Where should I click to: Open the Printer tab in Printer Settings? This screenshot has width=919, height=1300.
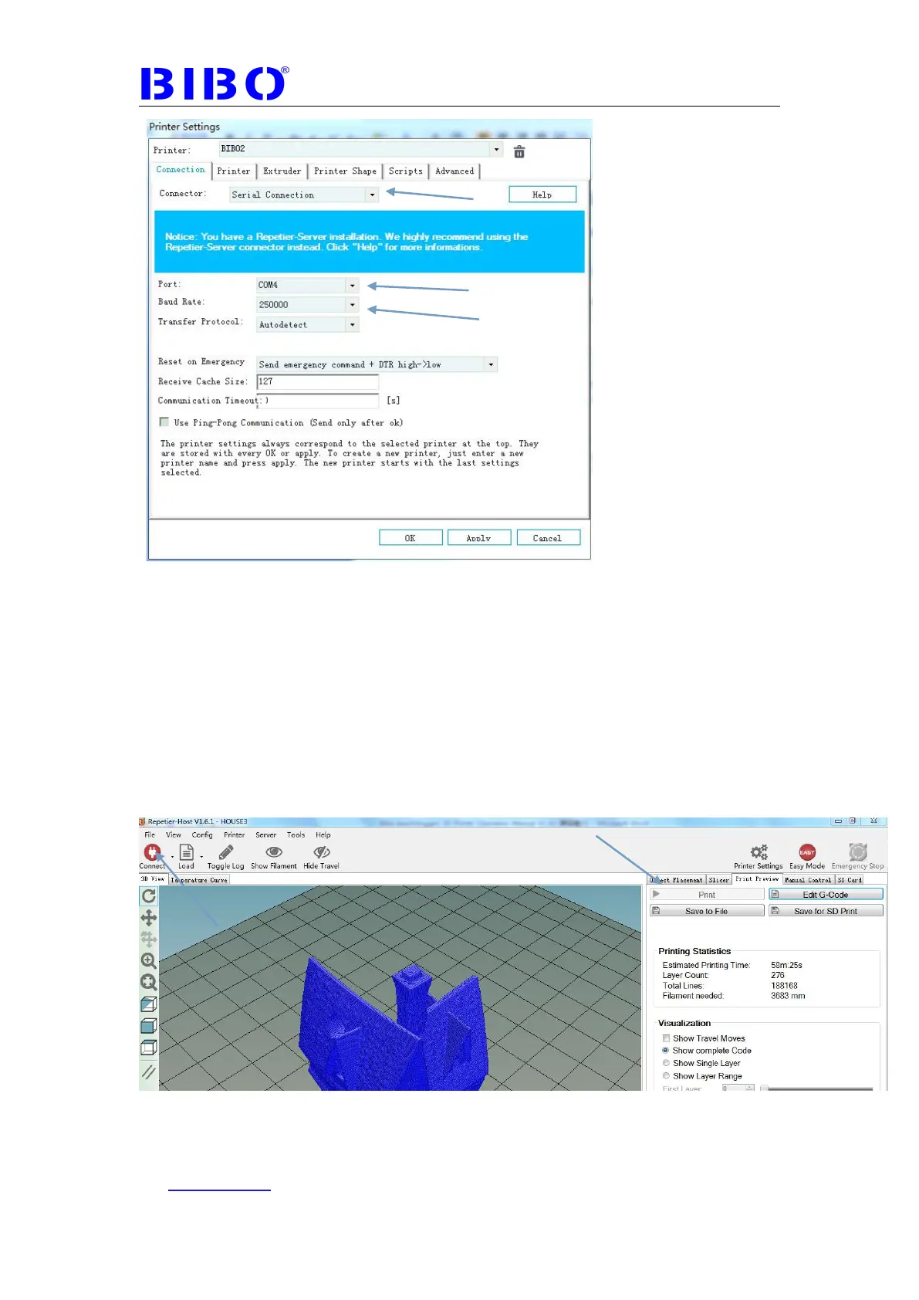coord(234,171)
